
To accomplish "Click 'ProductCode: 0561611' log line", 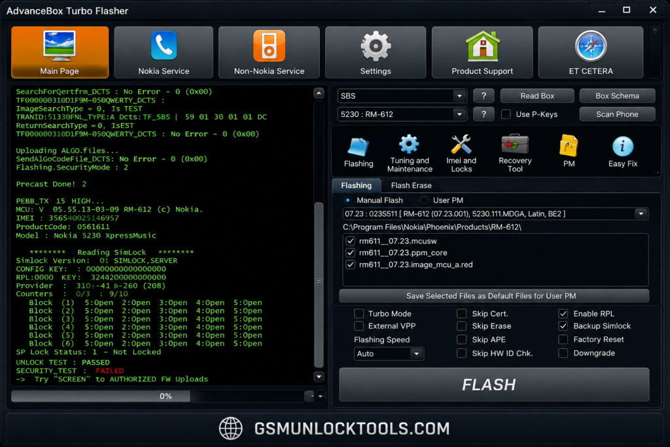I will [63, 226].
